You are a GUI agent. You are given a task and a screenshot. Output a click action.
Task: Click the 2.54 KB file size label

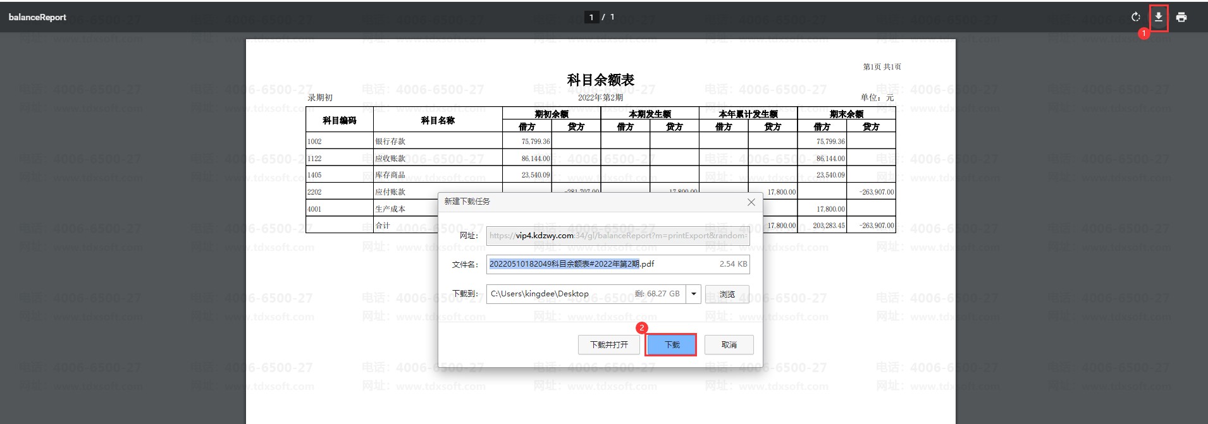pyautogui.click(x=733, y=264)
